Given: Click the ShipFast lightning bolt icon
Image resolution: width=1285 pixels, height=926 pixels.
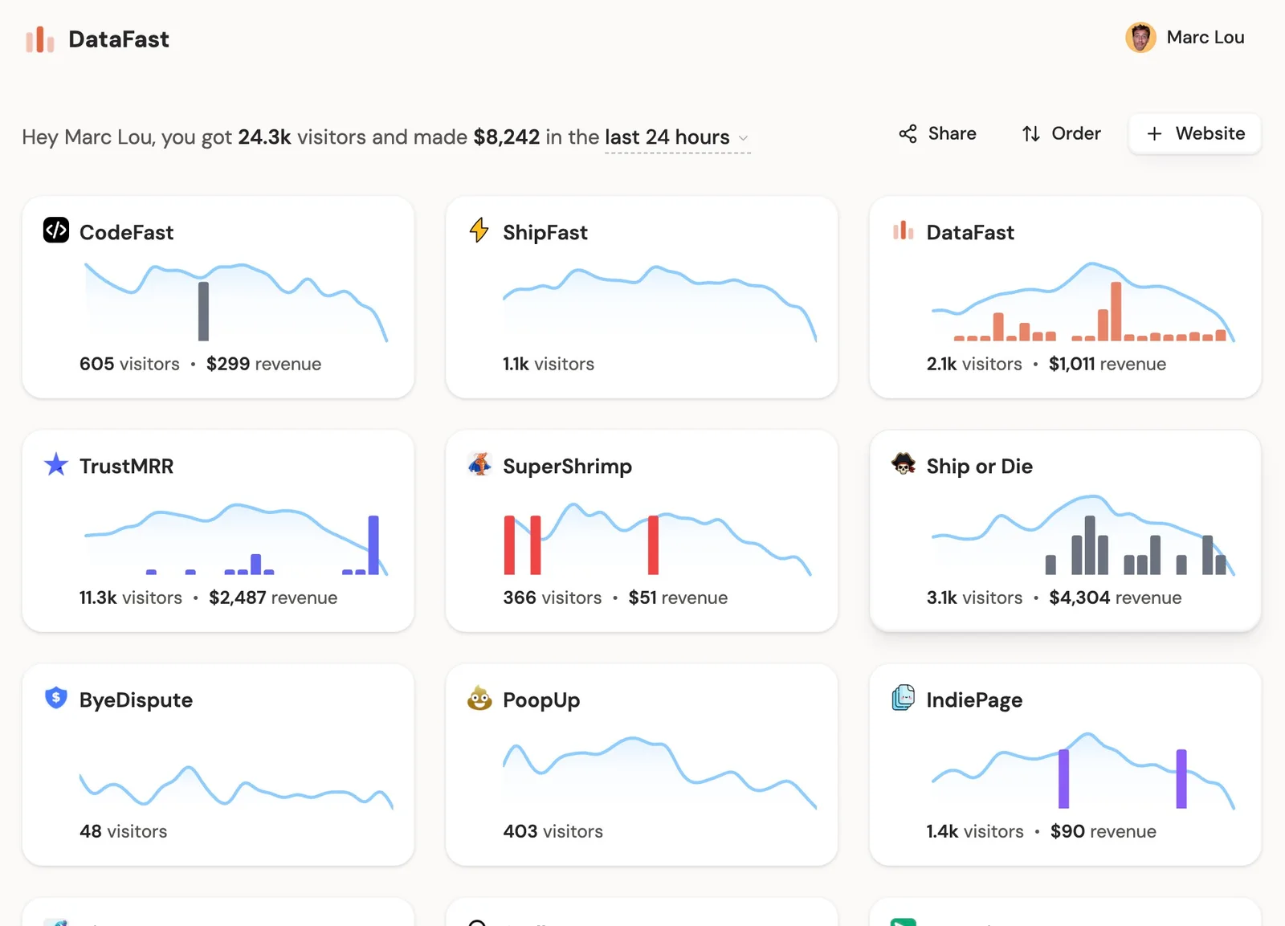Looking at the screenshot, I should 479,230.
